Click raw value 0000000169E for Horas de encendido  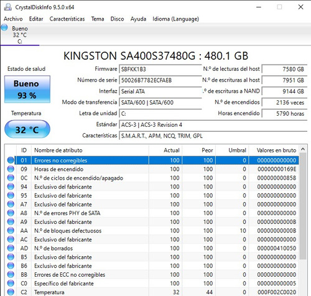pos(277,169)
